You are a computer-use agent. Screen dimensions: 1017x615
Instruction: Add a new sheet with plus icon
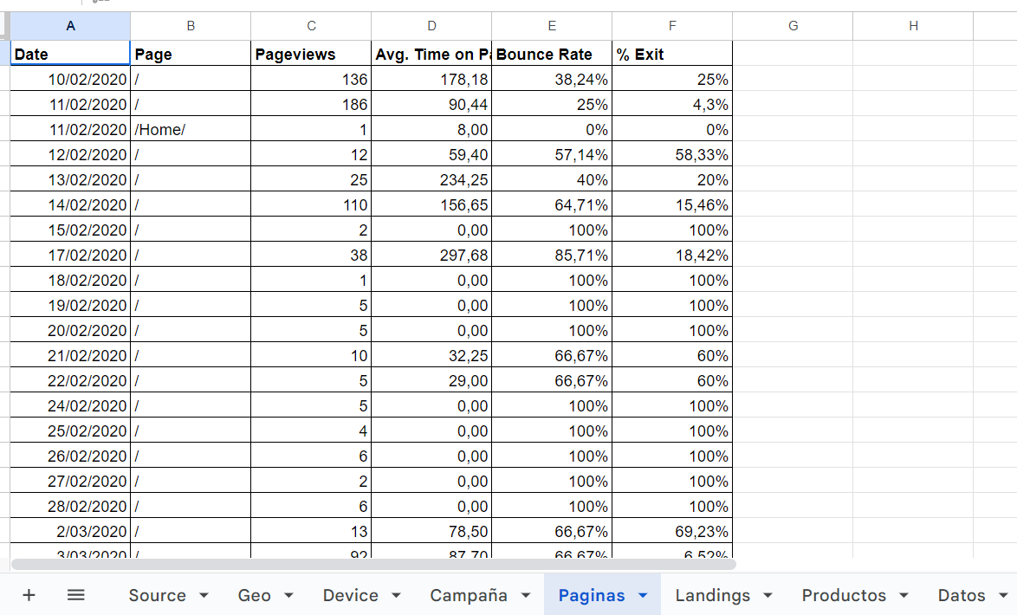(29, 595)
